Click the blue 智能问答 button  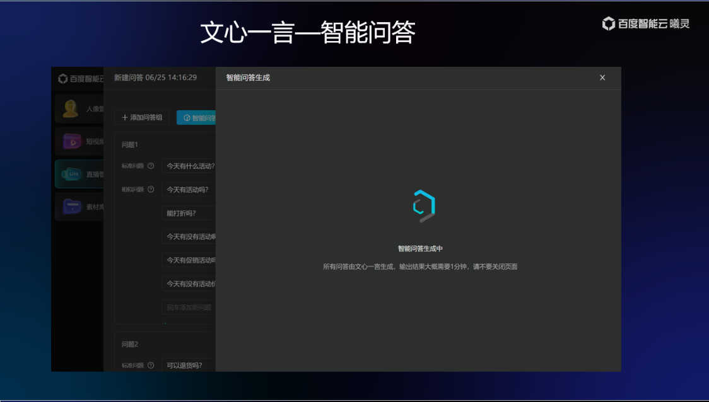pyautogui.click(x=196, y=117)
